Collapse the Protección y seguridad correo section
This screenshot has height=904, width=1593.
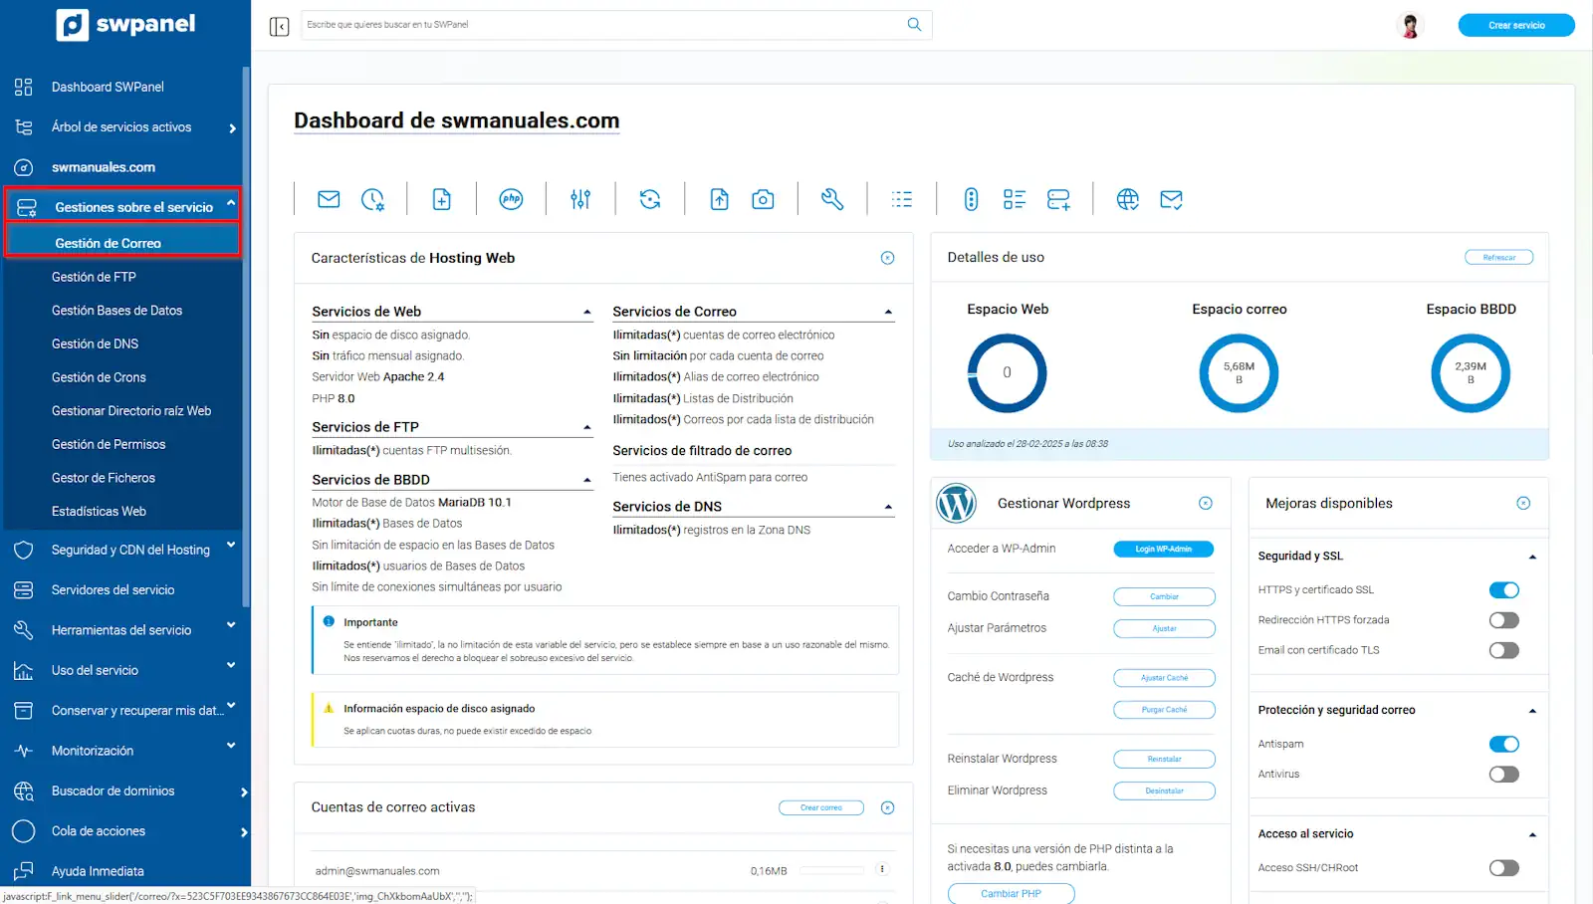click(x=1532, y=711)
